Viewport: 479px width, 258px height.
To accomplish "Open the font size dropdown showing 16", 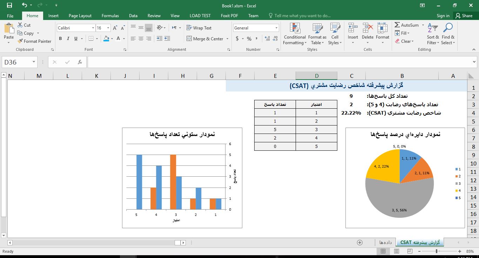I will point(108,28).
